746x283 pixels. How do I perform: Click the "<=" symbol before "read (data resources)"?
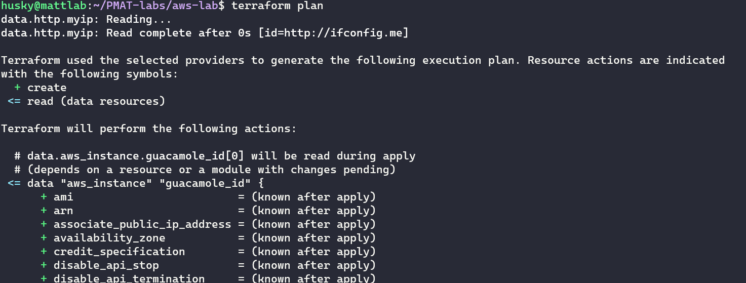(x=14, y=101)
